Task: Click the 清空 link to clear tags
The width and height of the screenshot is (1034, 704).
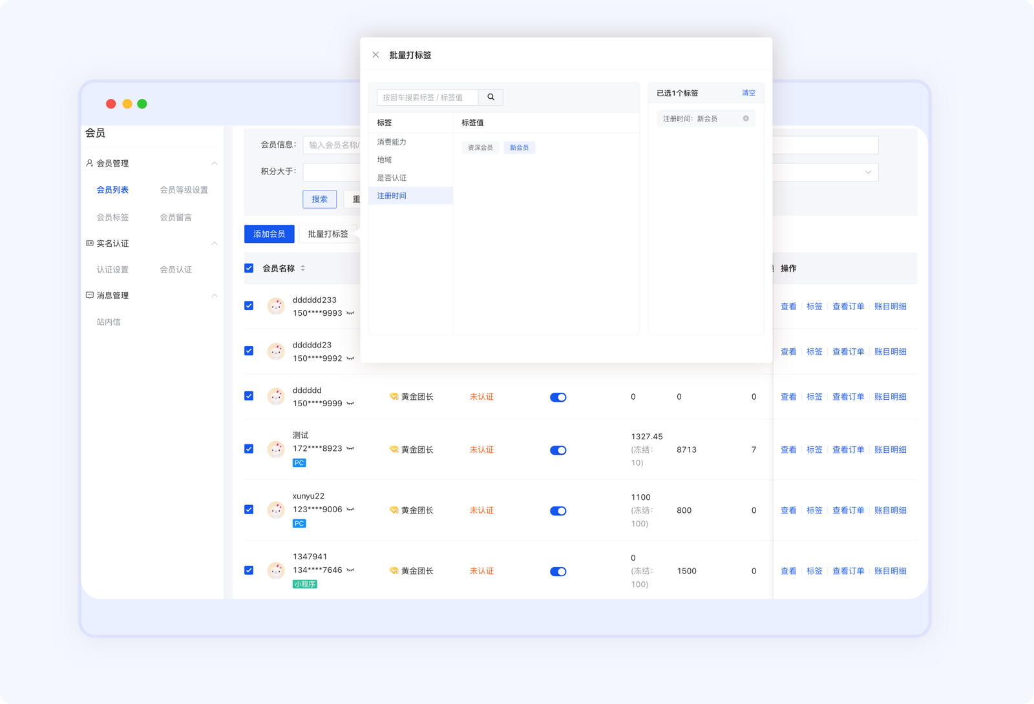Action: [748, 93]
